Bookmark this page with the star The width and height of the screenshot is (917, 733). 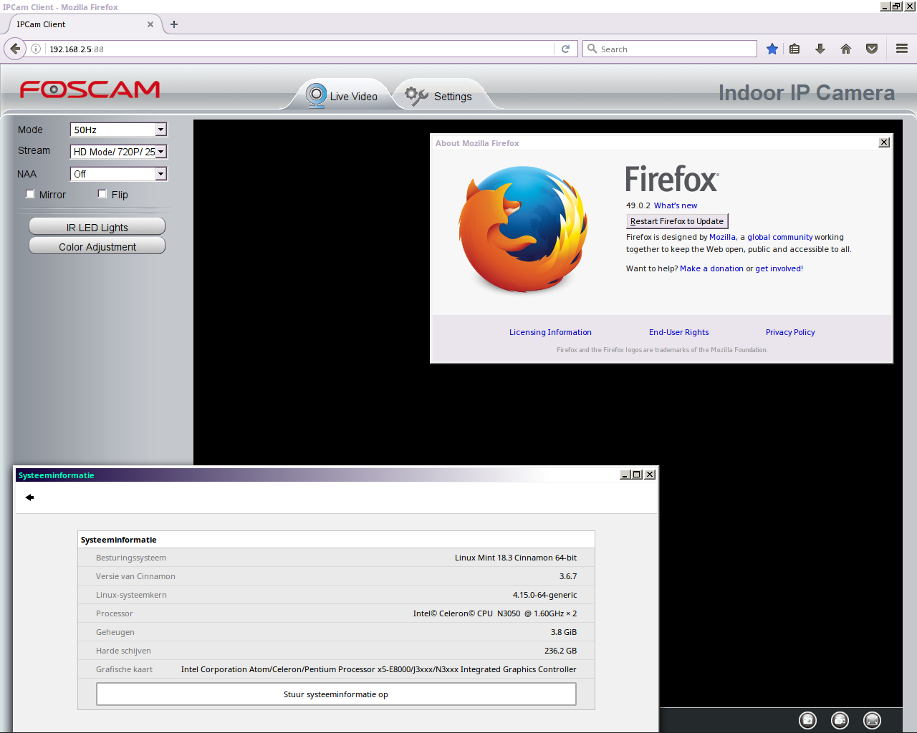pos(772,49)
